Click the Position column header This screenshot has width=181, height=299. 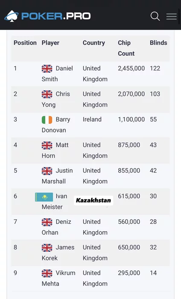tap(25, 43)
